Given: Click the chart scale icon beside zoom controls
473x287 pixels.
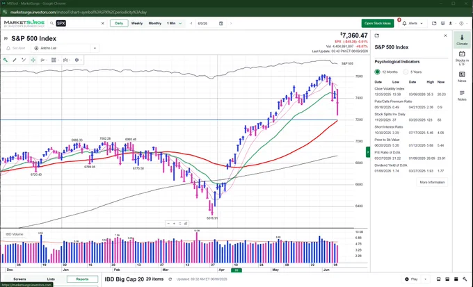Looking at the screenshot, I should (x=186, y=223).
